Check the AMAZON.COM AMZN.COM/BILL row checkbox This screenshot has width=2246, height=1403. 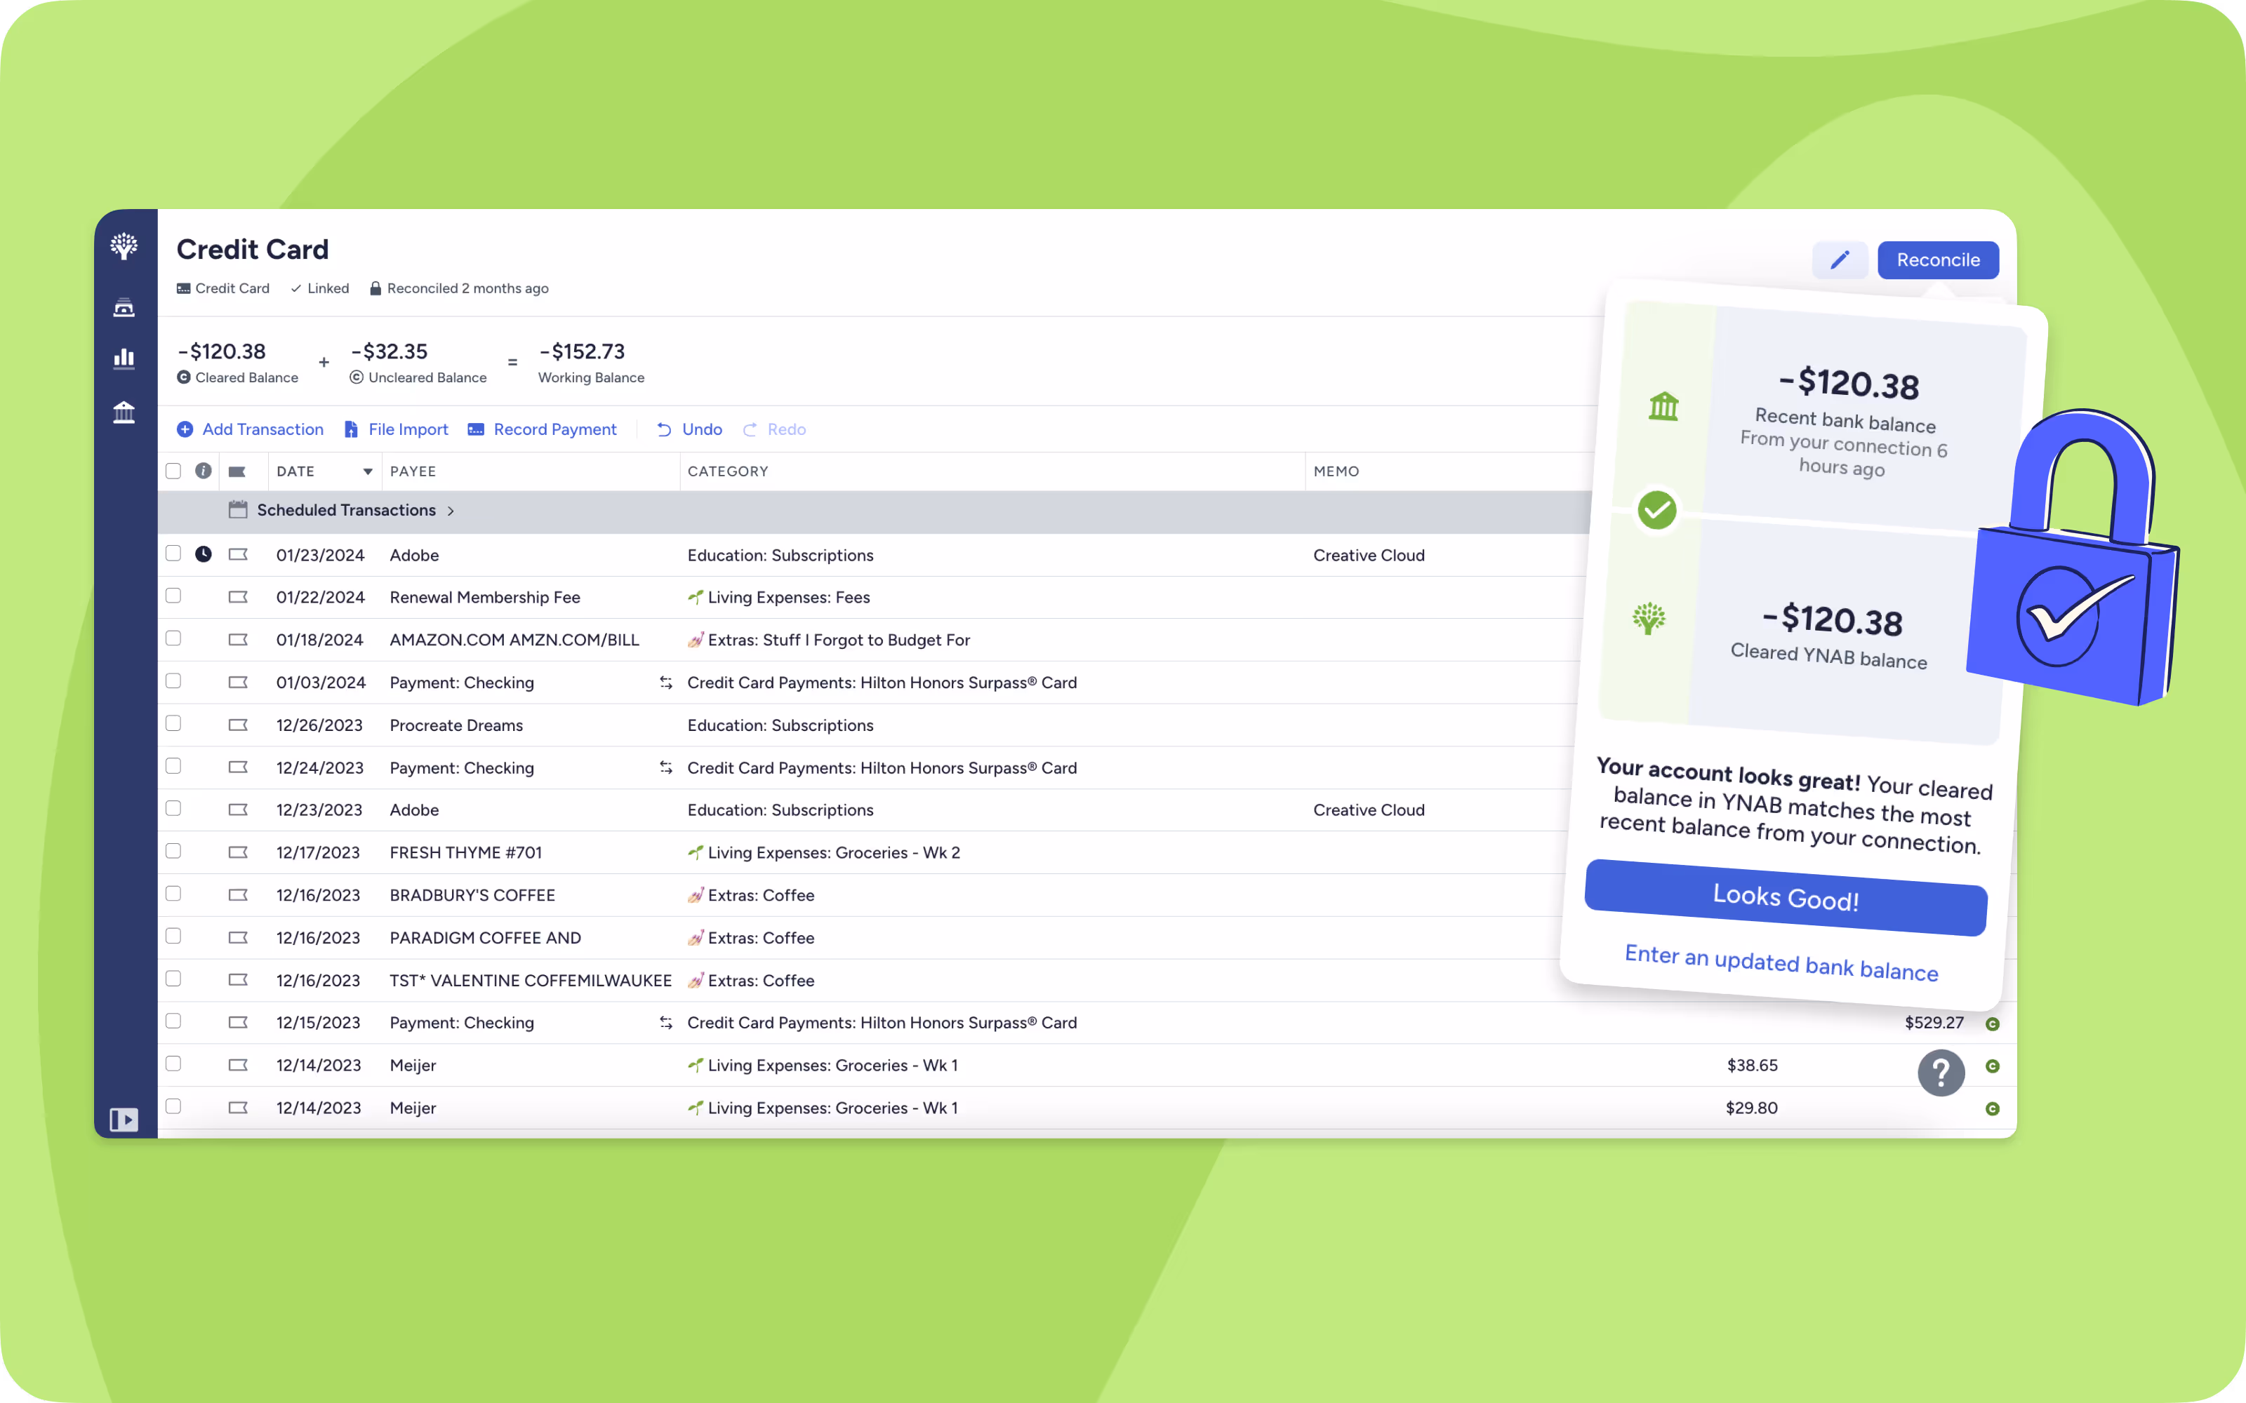173,638
